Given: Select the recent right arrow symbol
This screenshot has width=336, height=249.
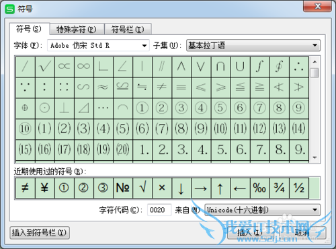Looking at the screenshot, I should (201, 188).
